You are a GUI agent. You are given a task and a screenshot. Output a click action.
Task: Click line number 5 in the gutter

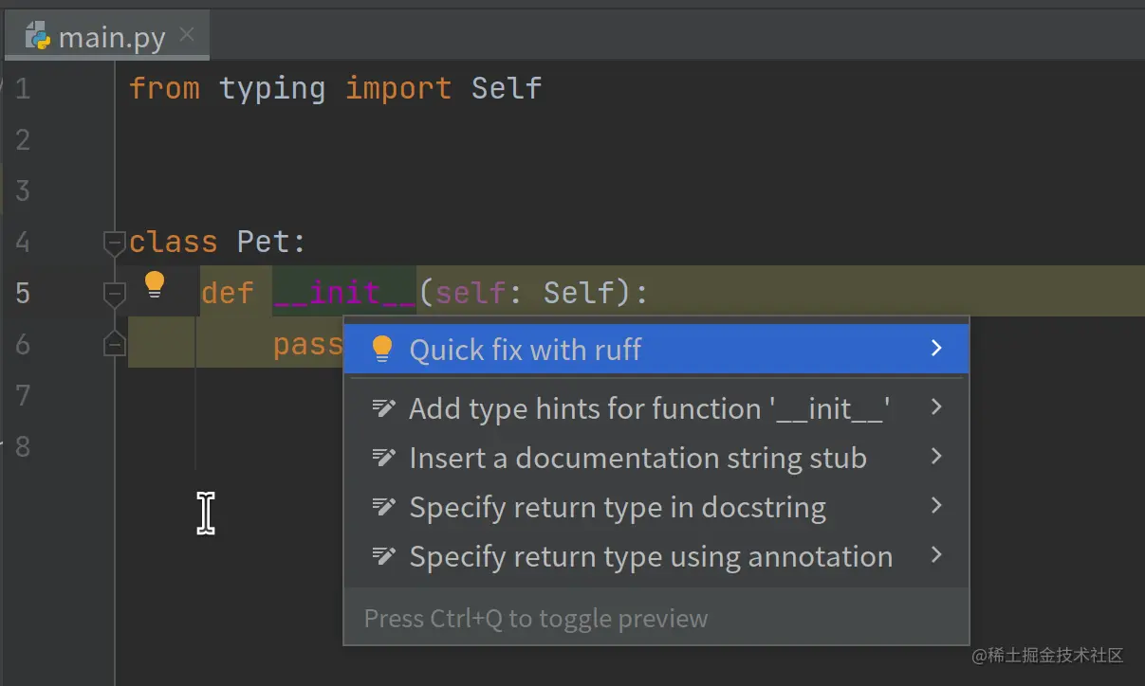point(23,293)
